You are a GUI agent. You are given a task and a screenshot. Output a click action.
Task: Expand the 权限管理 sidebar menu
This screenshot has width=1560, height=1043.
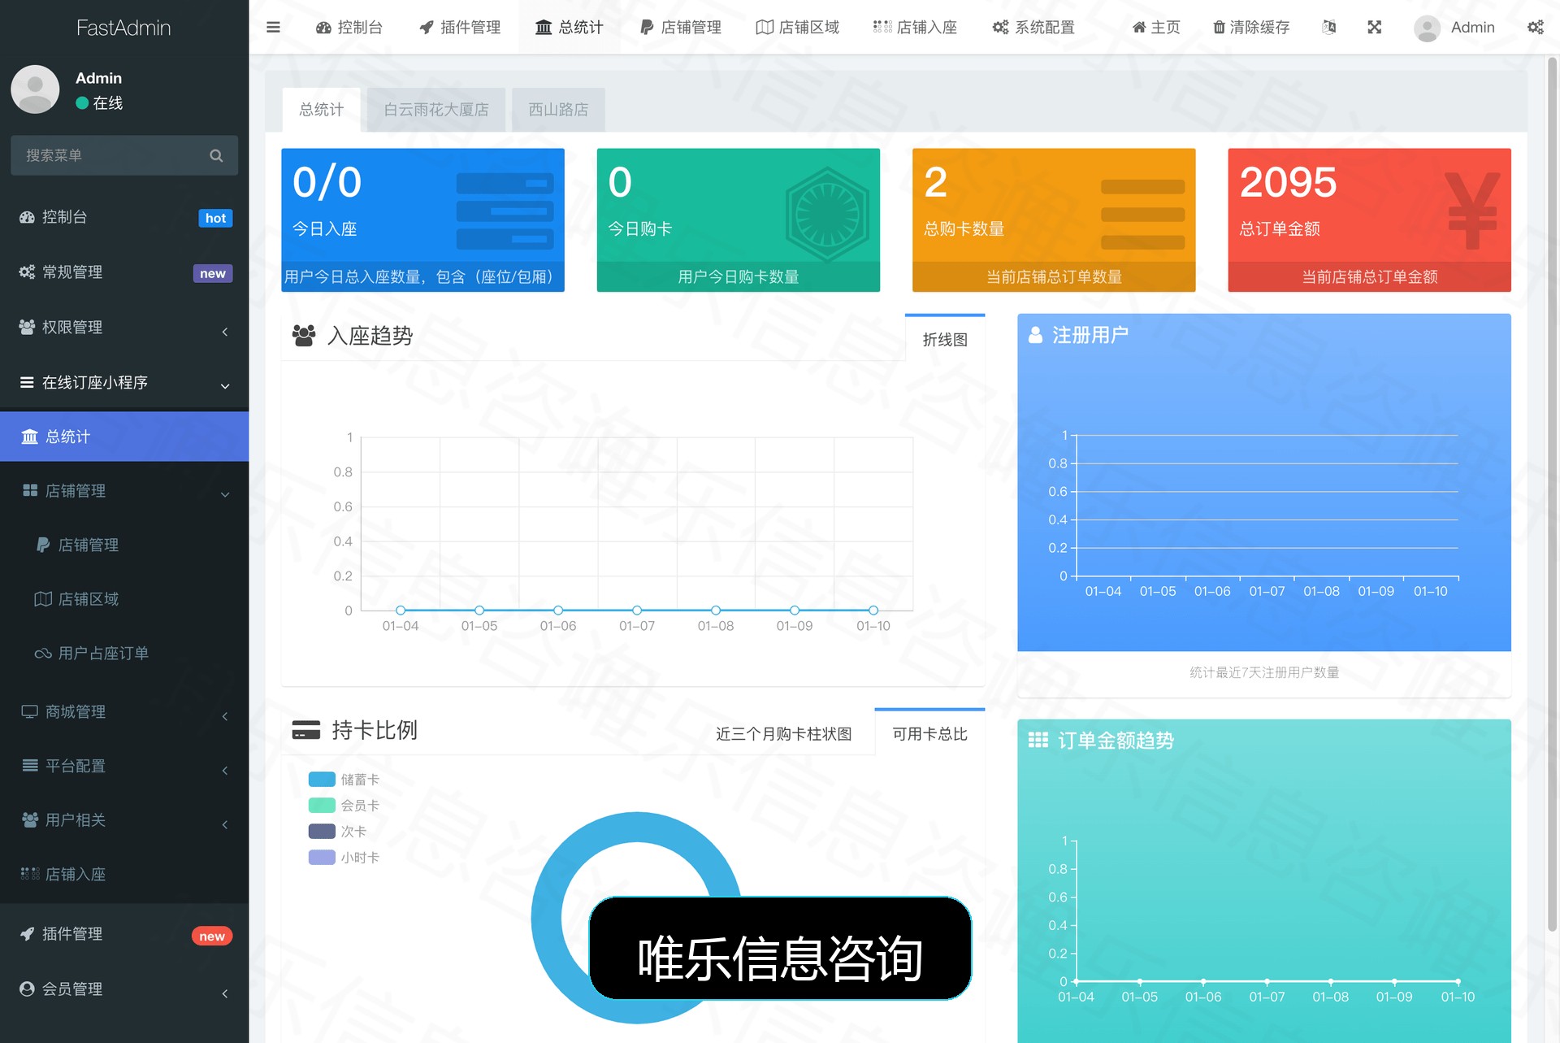124,327
